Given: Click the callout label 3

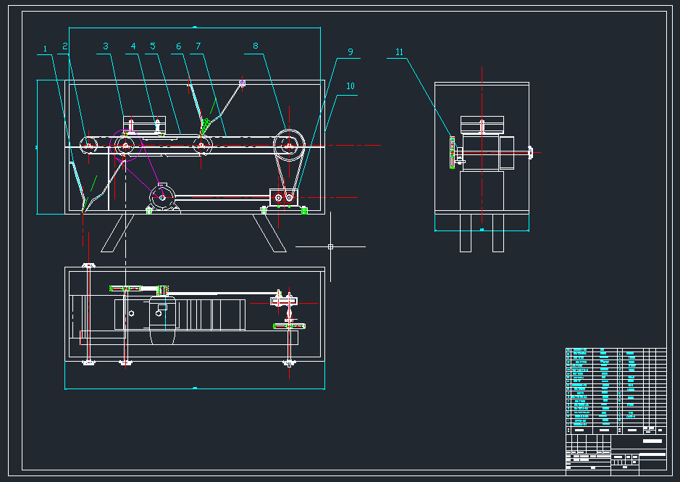Looking at the screenshot, I should tap(106, 46).
